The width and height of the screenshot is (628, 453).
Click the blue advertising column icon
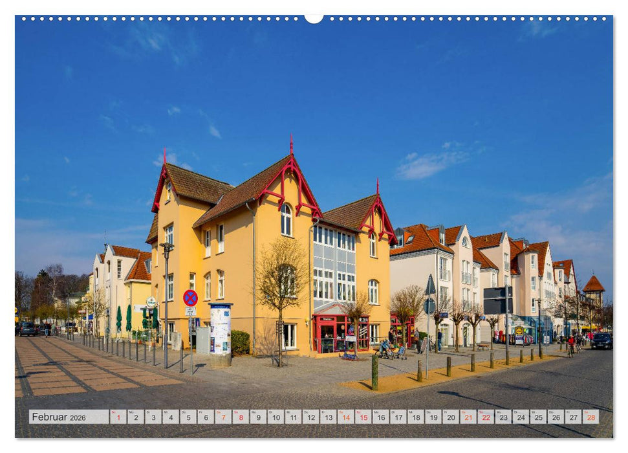point(220,329)
